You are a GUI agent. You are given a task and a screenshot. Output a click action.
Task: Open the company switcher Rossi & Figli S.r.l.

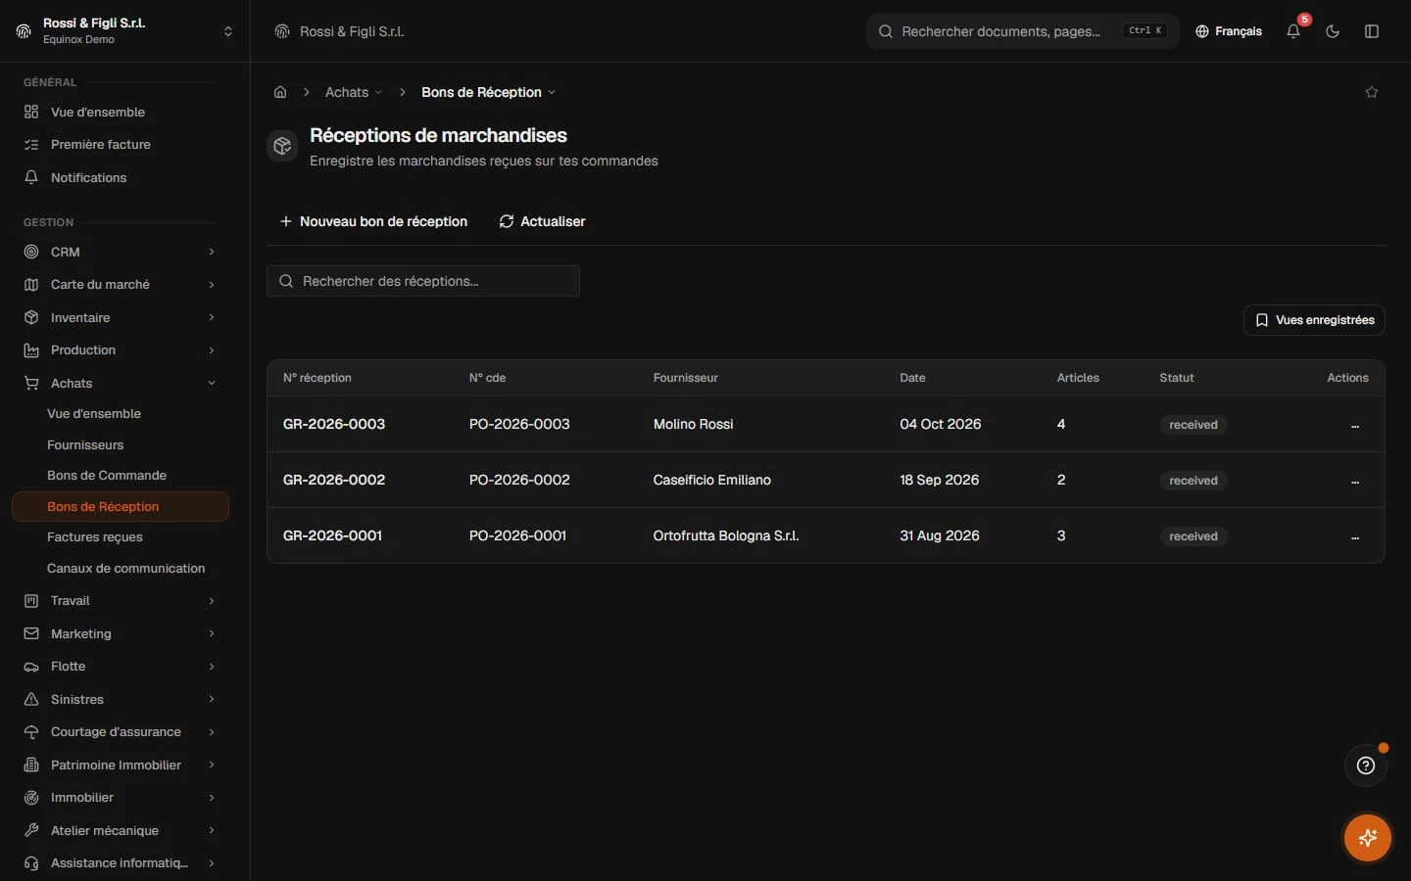125,31
